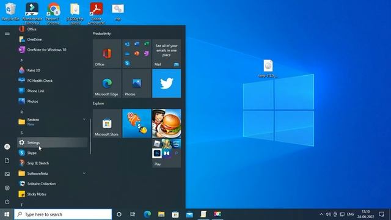
Task: Expand the Start menu hamburger button
Action: pos(7,33)
